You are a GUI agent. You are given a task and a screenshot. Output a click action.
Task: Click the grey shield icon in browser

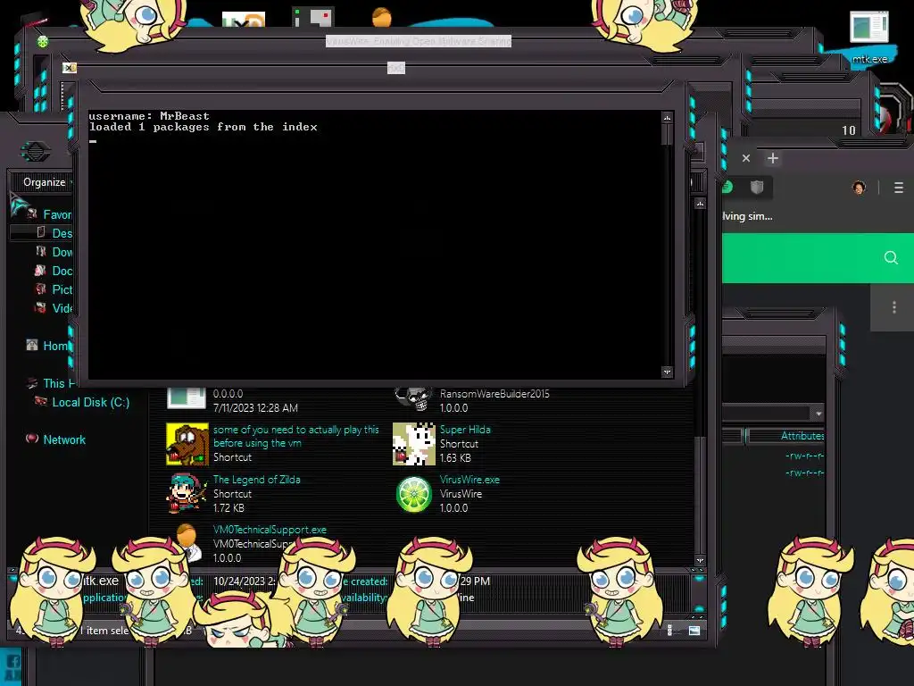(x=757, y=188)
